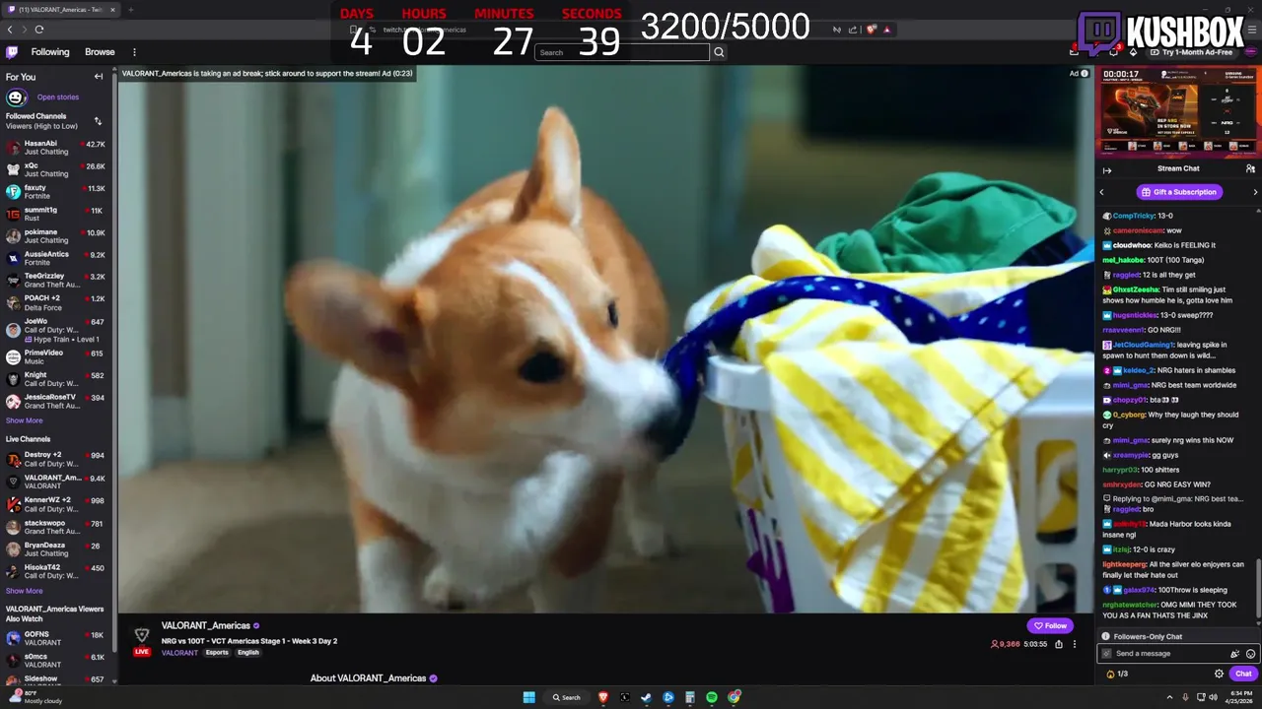
Task: Open the chat community users list
Action: point(1250,169)
